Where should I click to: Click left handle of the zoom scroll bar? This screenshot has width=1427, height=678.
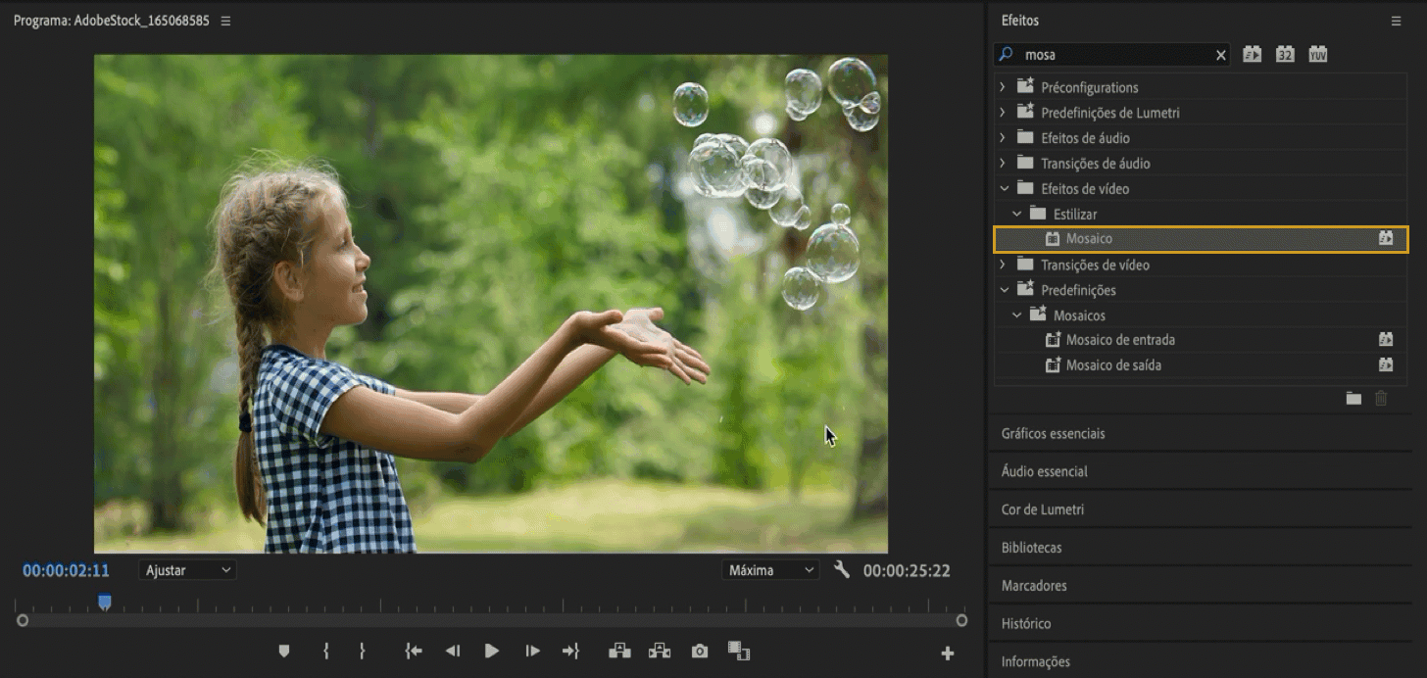click(x=23, y=620)
